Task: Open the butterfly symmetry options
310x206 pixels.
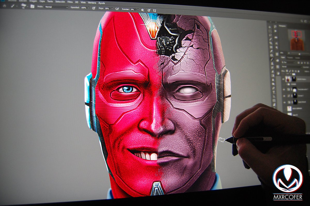Action: [154, 10]
